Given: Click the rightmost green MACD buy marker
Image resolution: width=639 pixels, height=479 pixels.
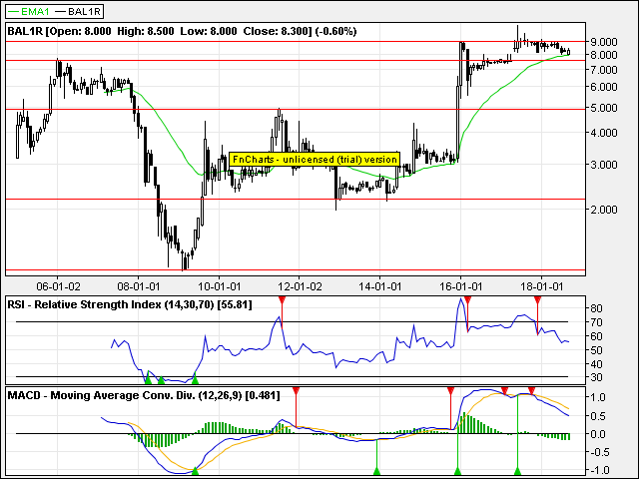Looking at the screenshot, I should [517, 471].
